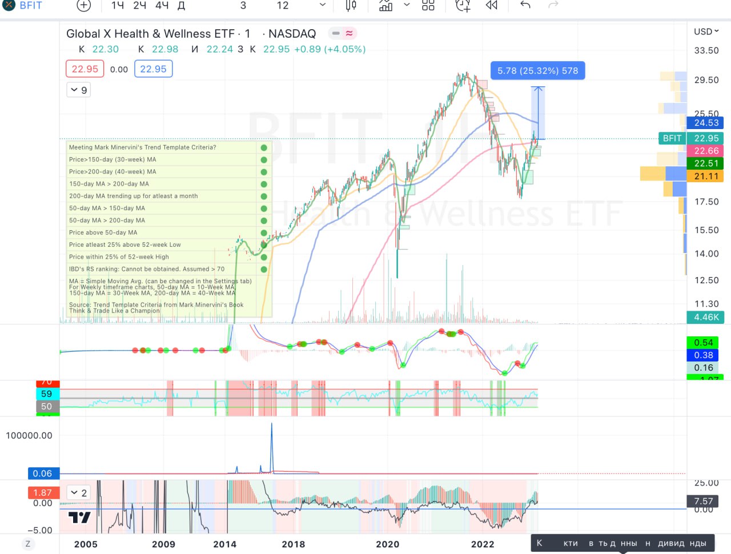Screen dimensions: 731x554
Task: Open the USD currency dropdown
Action: [706, 31]
